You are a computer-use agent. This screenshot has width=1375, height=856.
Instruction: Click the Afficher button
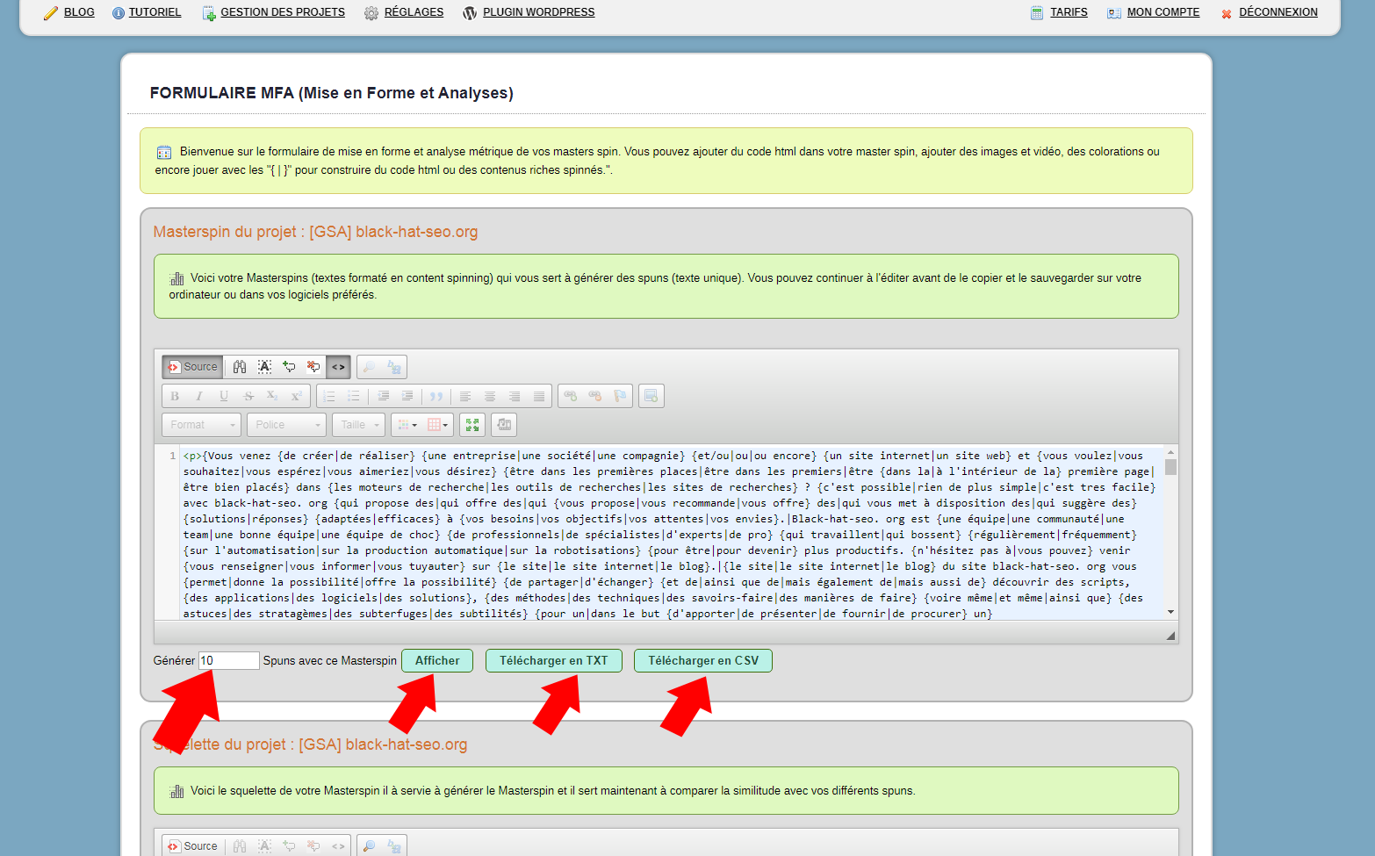click(437, 661)
